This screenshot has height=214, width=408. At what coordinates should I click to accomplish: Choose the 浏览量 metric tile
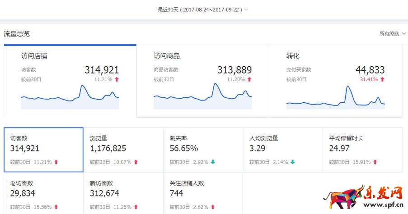[123, 150]
